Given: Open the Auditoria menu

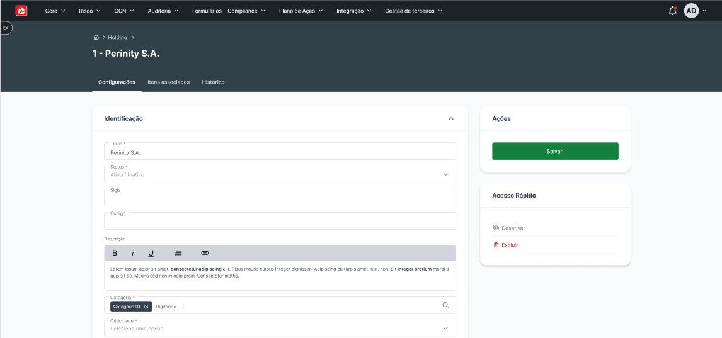Looking at the screenshot, I should click(163, 11).
